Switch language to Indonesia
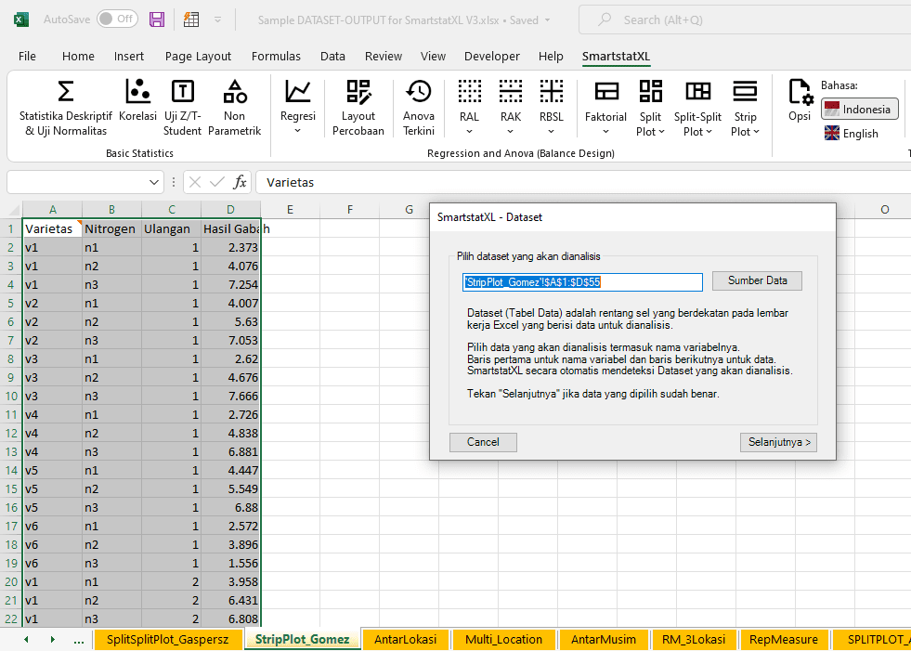911x651 pixels. pos(859,110)
